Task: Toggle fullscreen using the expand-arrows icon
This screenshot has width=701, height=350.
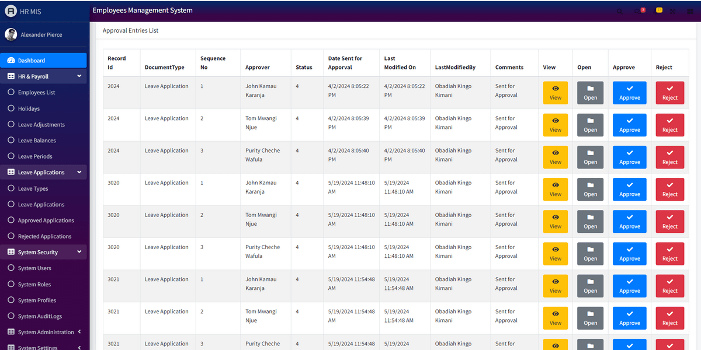Action: (x=672, y=10)
